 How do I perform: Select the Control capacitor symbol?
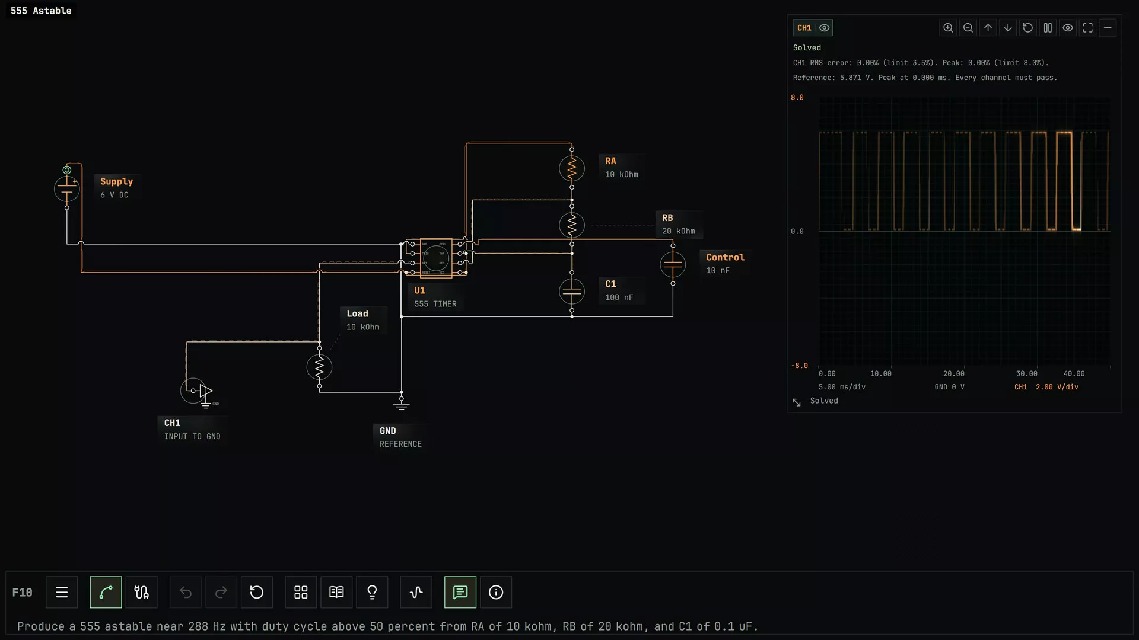tap(673, 264)
